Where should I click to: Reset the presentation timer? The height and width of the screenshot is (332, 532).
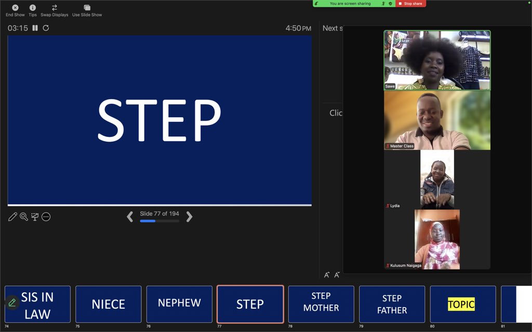tap(46, 29)
